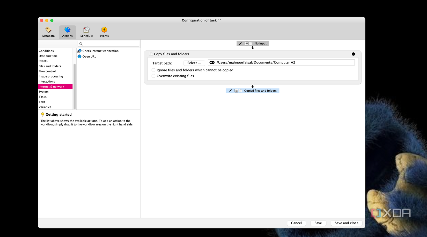Click the globe icon beside Check Internet connection
The height and width of the screenshot is (237, 427).
(79, 51)
